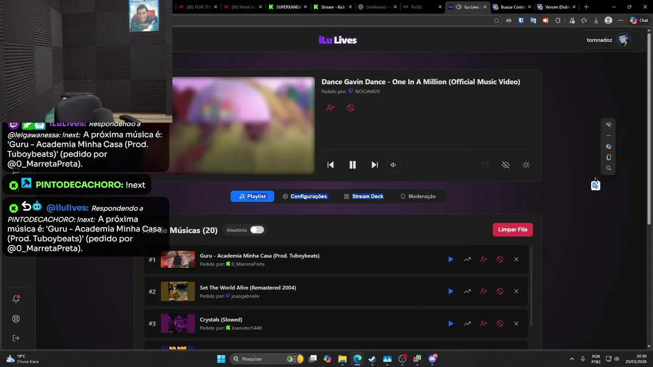Screen dimensions: 653x367
Task: Ban user Joaovitor5440 on row #3
Action: point(484,324)
